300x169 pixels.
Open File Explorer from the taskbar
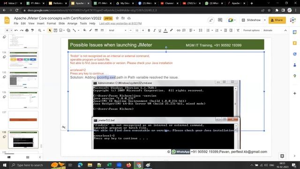90,165
